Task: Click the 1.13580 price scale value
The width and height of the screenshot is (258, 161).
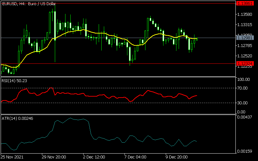Action: tap(244, 14)
